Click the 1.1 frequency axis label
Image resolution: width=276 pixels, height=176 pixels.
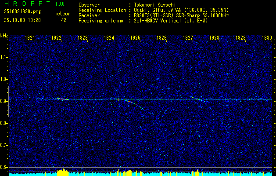(x=4, y=57)
